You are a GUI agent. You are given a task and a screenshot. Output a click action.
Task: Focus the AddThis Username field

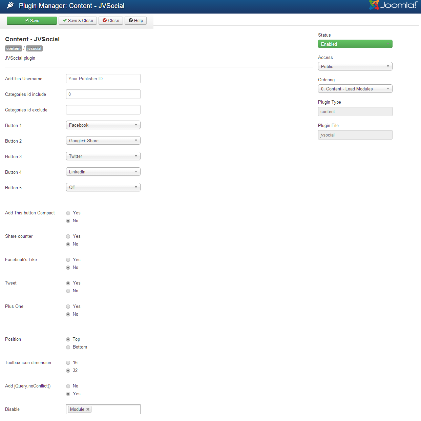coord(103,79)
